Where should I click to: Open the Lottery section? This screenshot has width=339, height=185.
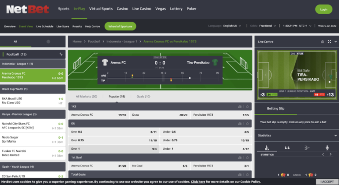click(x=176, y=9)
